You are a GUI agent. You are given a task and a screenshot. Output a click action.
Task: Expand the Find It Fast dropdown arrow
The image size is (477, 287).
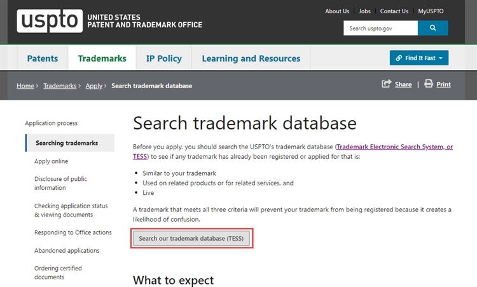pyautogui.click(x=441, y=58)
